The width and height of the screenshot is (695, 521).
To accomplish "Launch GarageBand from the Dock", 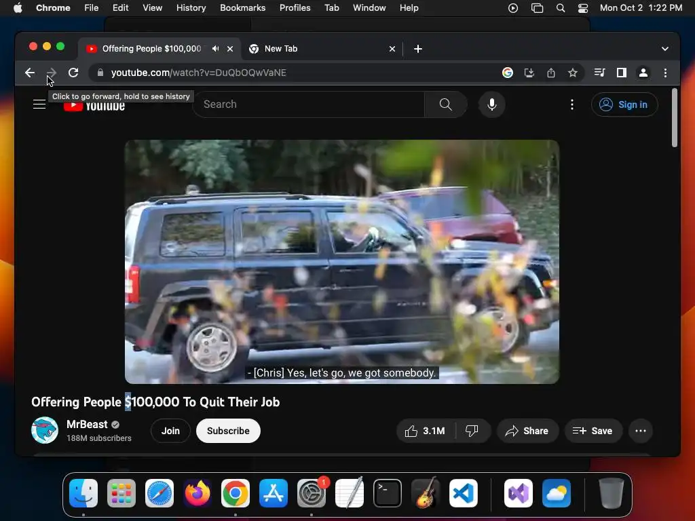I will (426, 493).
